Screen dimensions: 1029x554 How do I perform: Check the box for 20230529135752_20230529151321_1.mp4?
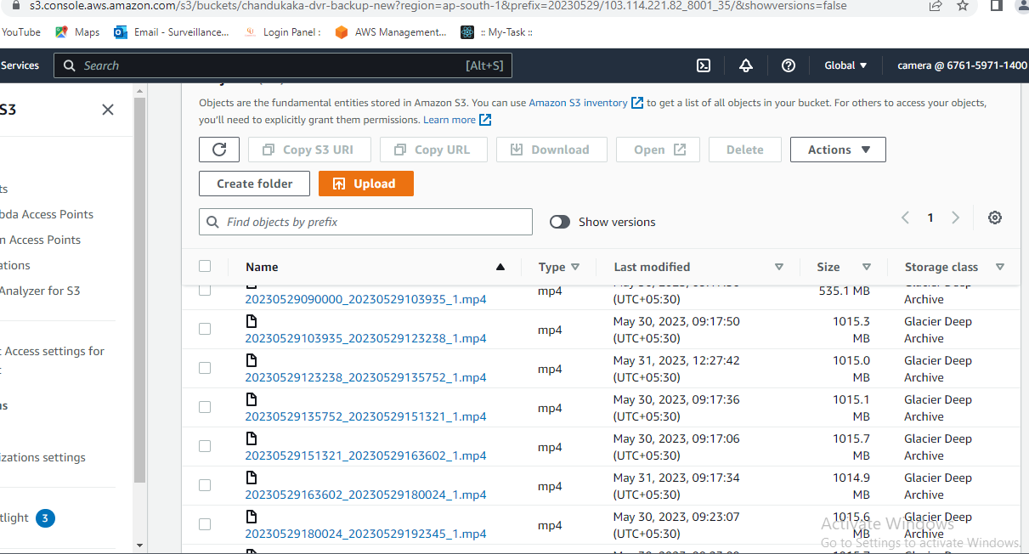tap(205, 407)
